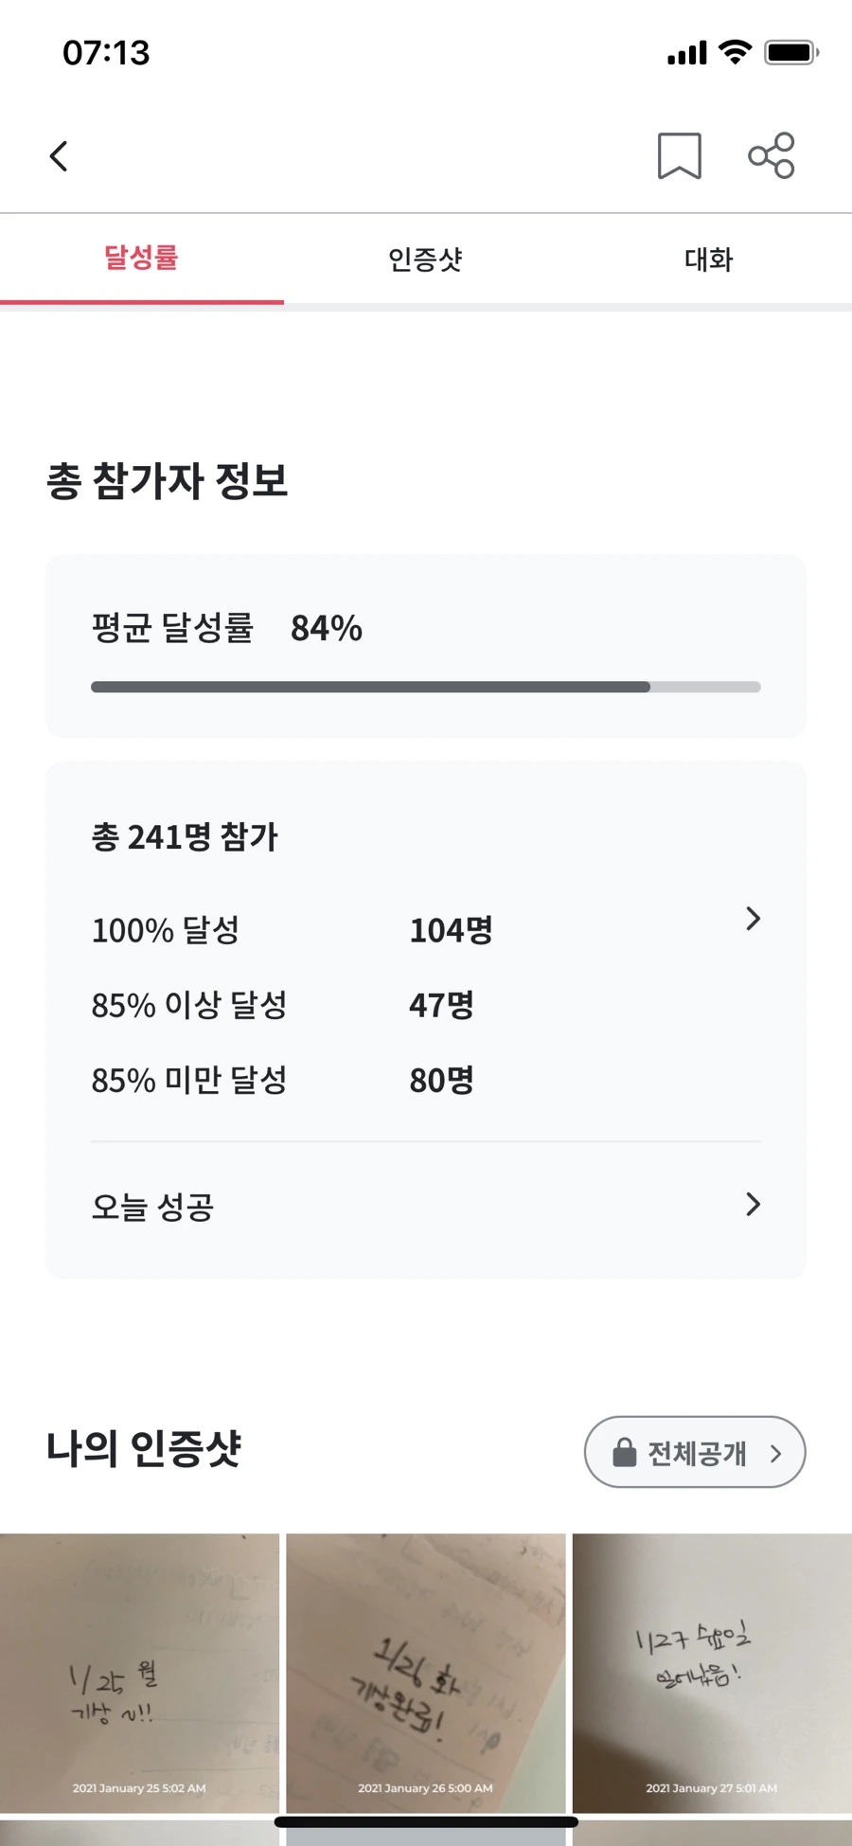Open the 대화 tab
The image size is (852, 1846).
click(x=708, y=259)
